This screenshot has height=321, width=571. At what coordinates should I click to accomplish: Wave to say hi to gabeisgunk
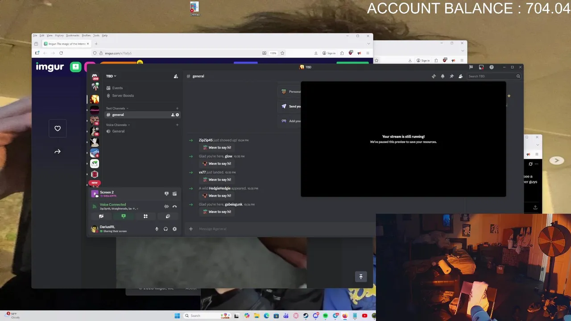(x=217, y=212)
